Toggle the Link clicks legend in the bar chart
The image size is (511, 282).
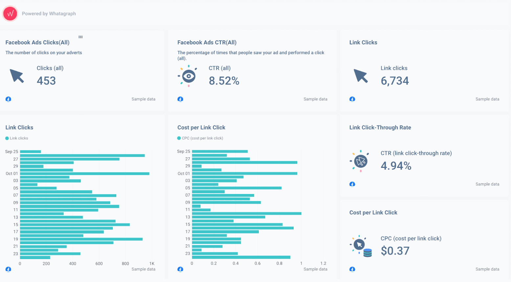[16, 138]
